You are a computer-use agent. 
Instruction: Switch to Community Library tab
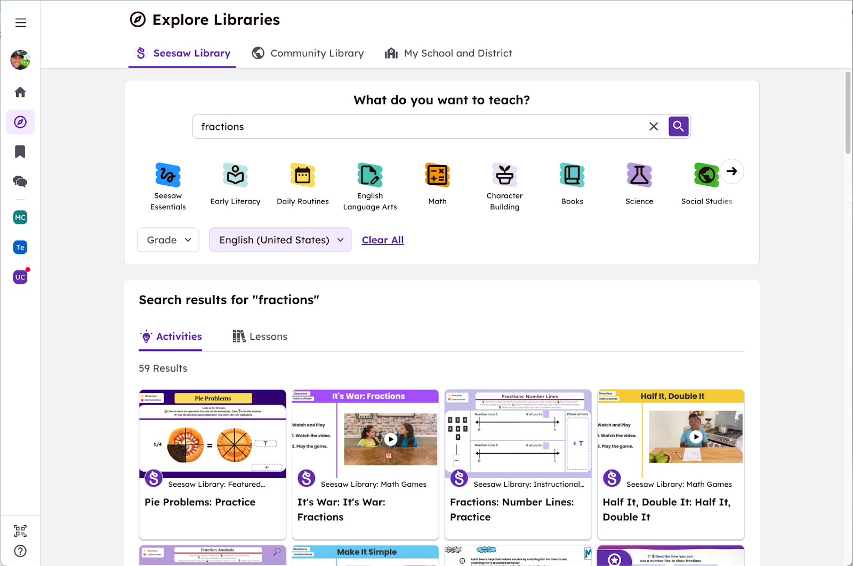(308, 53)
